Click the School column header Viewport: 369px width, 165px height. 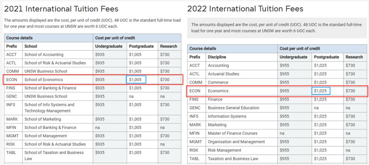pyautogui.click(x=31, y=46)
